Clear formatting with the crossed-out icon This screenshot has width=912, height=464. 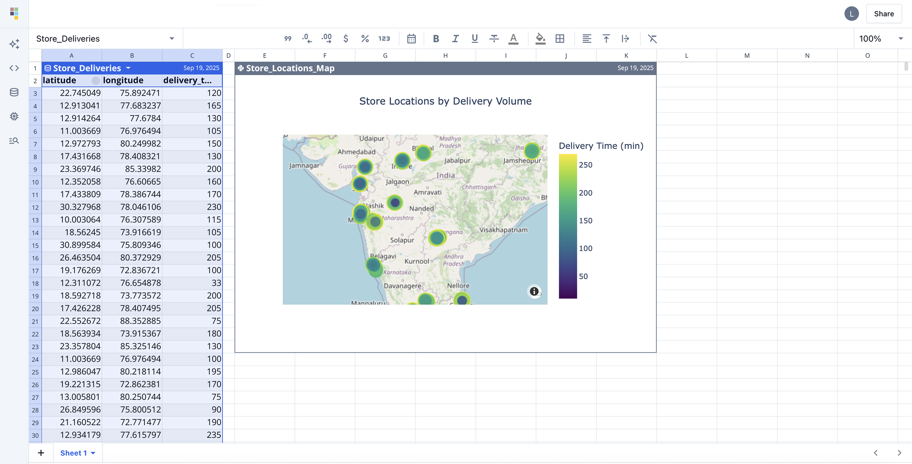[x=652, y=38]
